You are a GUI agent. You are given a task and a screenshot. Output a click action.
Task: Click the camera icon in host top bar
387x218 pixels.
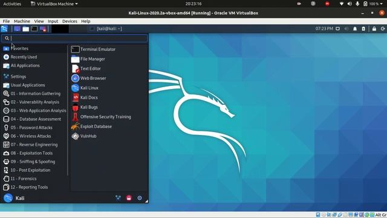click(299, 4)
